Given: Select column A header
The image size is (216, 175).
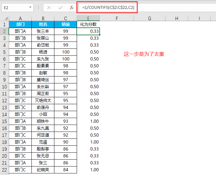Looking at the screenshot, I should [x=20, y=18].
